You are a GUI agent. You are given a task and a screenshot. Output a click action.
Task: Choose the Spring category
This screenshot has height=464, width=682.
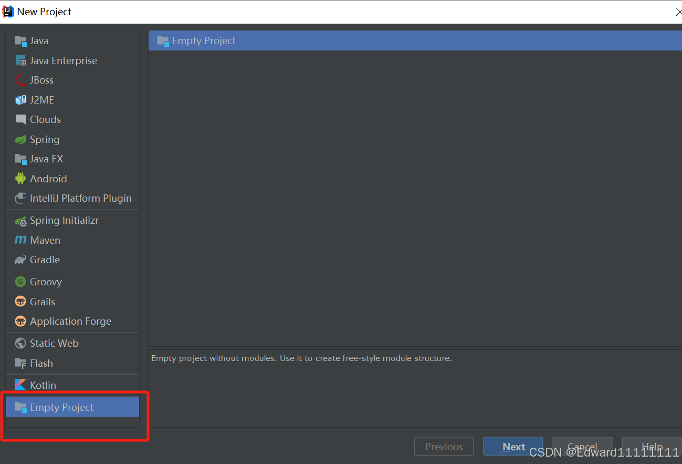72,139
